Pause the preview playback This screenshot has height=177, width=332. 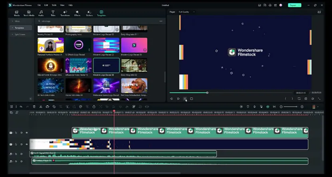[x=185, y=99]
